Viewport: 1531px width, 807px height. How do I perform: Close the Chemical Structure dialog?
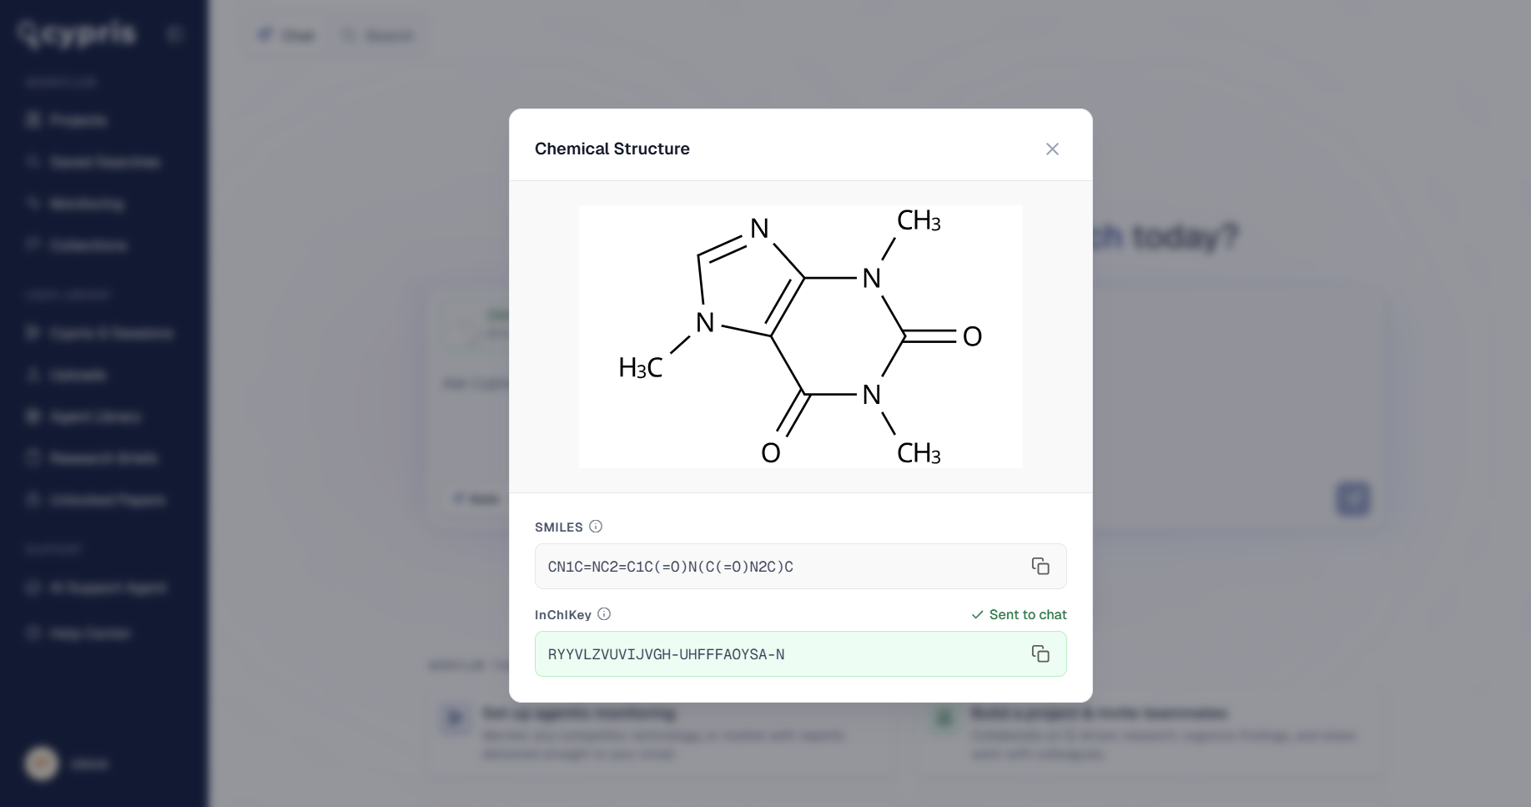pyautogui.click(x=1052, y=149)
